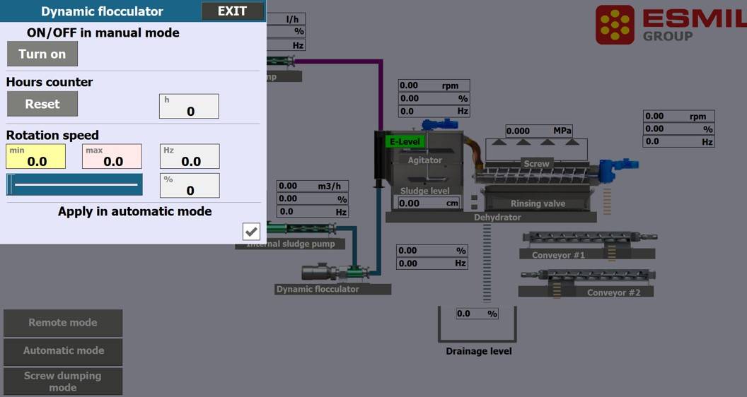Click the Conveyor #2 graphic
Screen dimensions: 747x397
tap(587, 275)
